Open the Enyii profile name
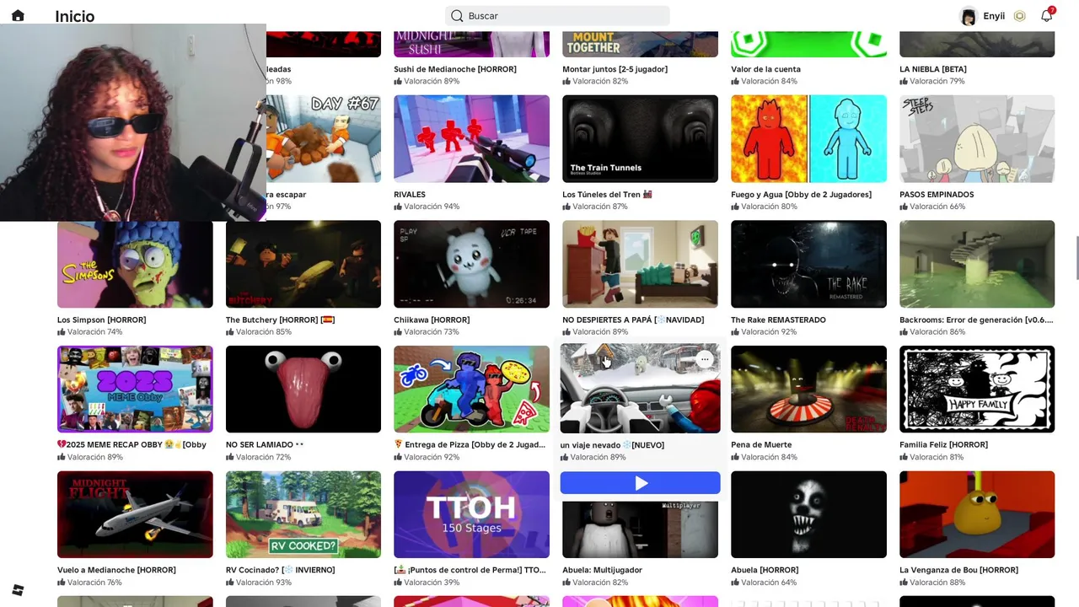This screenshot has height=607, width=1079. coord(994,16)
